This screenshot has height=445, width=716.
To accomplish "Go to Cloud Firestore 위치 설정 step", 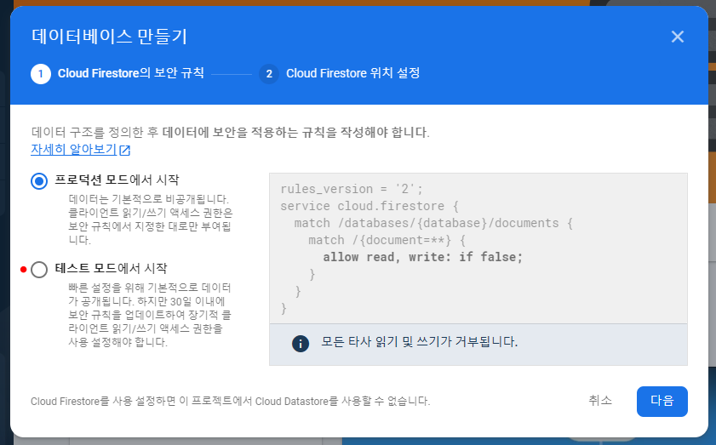I will [x=352, y=73].
